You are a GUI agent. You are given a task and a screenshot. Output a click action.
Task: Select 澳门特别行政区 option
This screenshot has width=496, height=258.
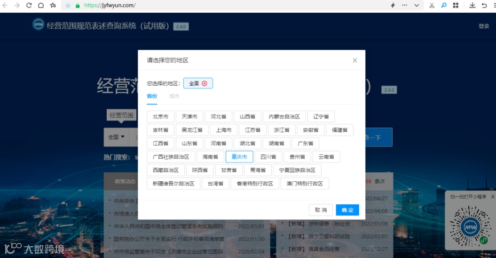pyautogui.click(x=305, y=184)
